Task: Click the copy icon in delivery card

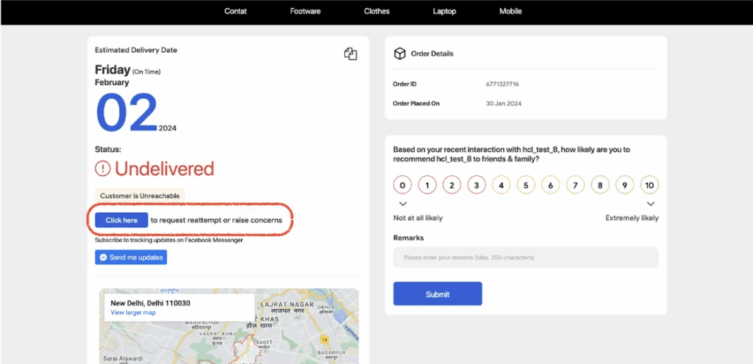Action: tap(350, 54)
